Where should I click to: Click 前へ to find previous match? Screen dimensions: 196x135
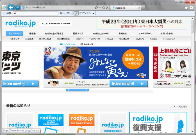pos(62,13)
